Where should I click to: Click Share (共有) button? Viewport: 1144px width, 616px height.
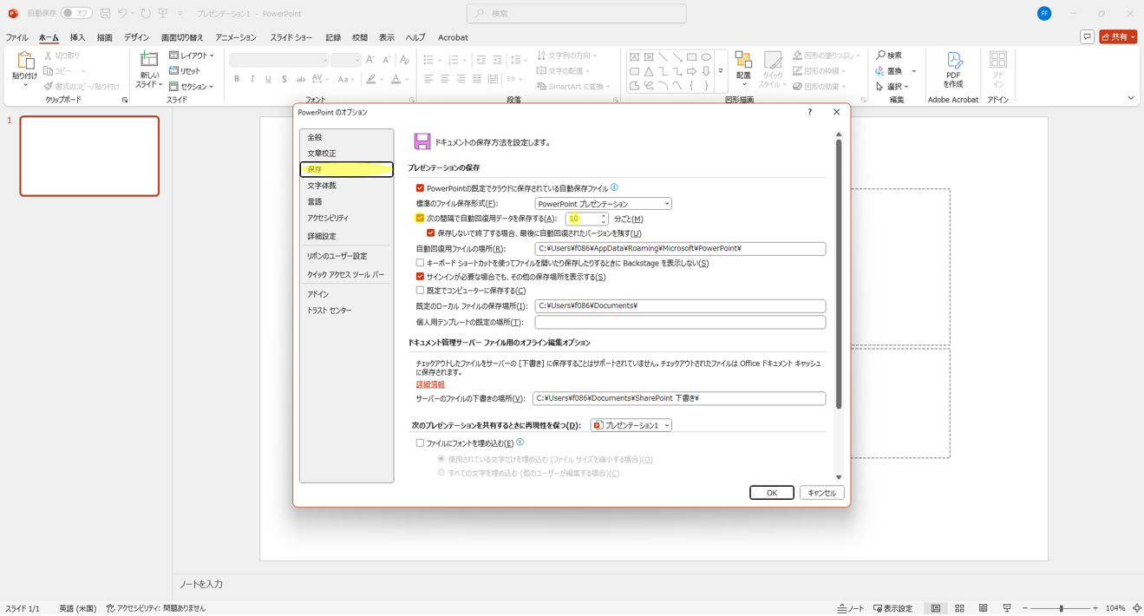pos(1118,36)
